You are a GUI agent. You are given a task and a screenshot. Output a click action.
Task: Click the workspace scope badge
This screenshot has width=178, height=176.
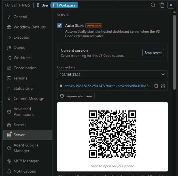[x=94, y=26]
